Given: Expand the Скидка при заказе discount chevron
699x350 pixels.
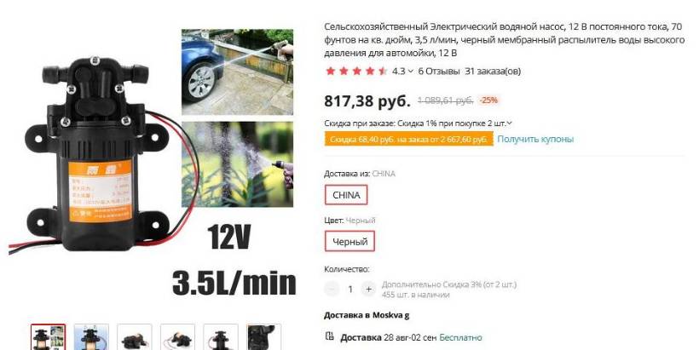Looking at the screenshot, I should (510, 123).
